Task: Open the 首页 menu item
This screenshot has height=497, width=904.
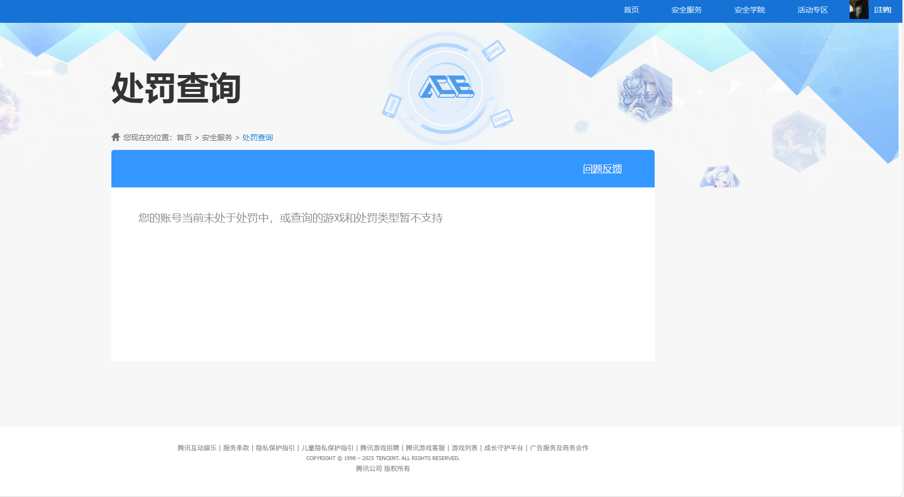Action: coord(631,9)
